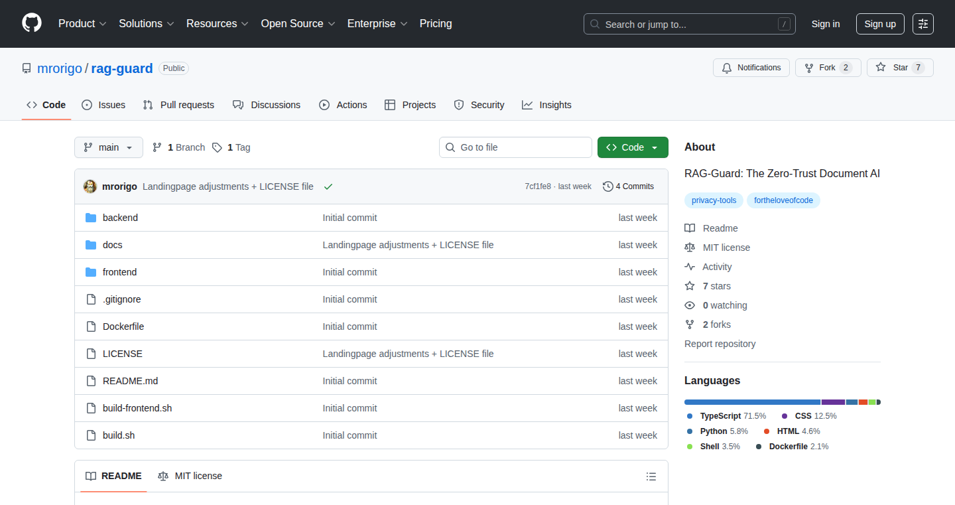Click the backend folder icon

[x=91, y=218]
